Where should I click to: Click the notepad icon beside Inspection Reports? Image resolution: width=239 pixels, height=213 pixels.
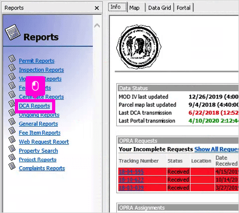coord(12,68)
